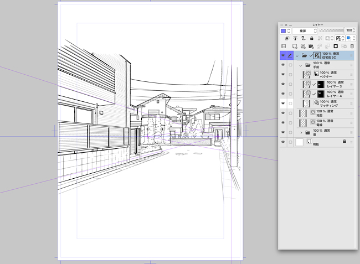Click the create layer mask icon
Viewport: 360px width, 264px height.
point(336,46)
